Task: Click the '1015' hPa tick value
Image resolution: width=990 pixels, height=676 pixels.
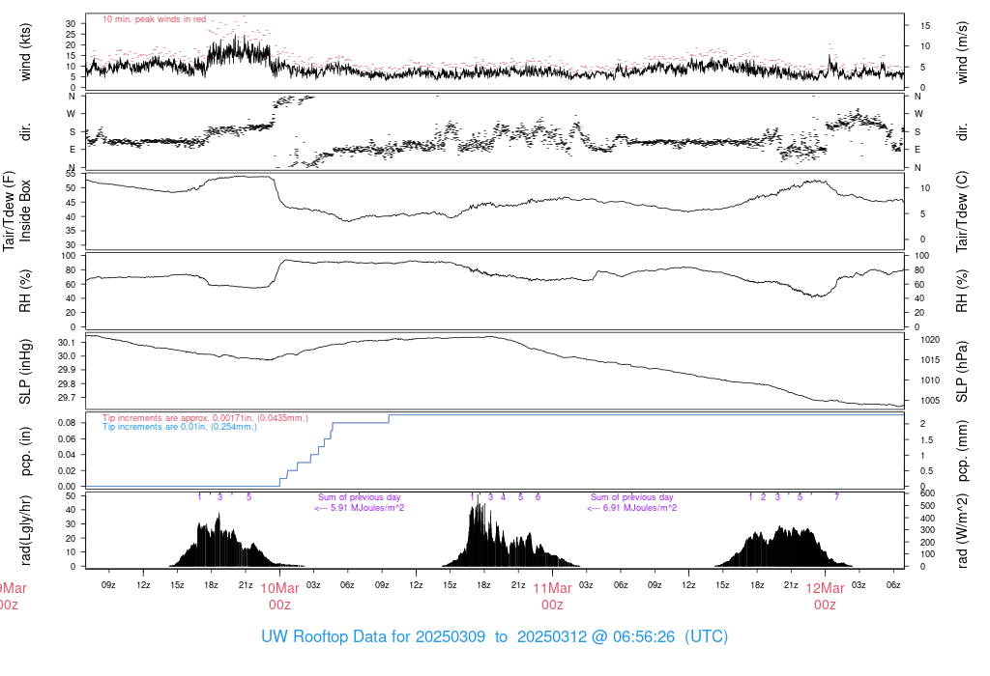Action: 931,360
